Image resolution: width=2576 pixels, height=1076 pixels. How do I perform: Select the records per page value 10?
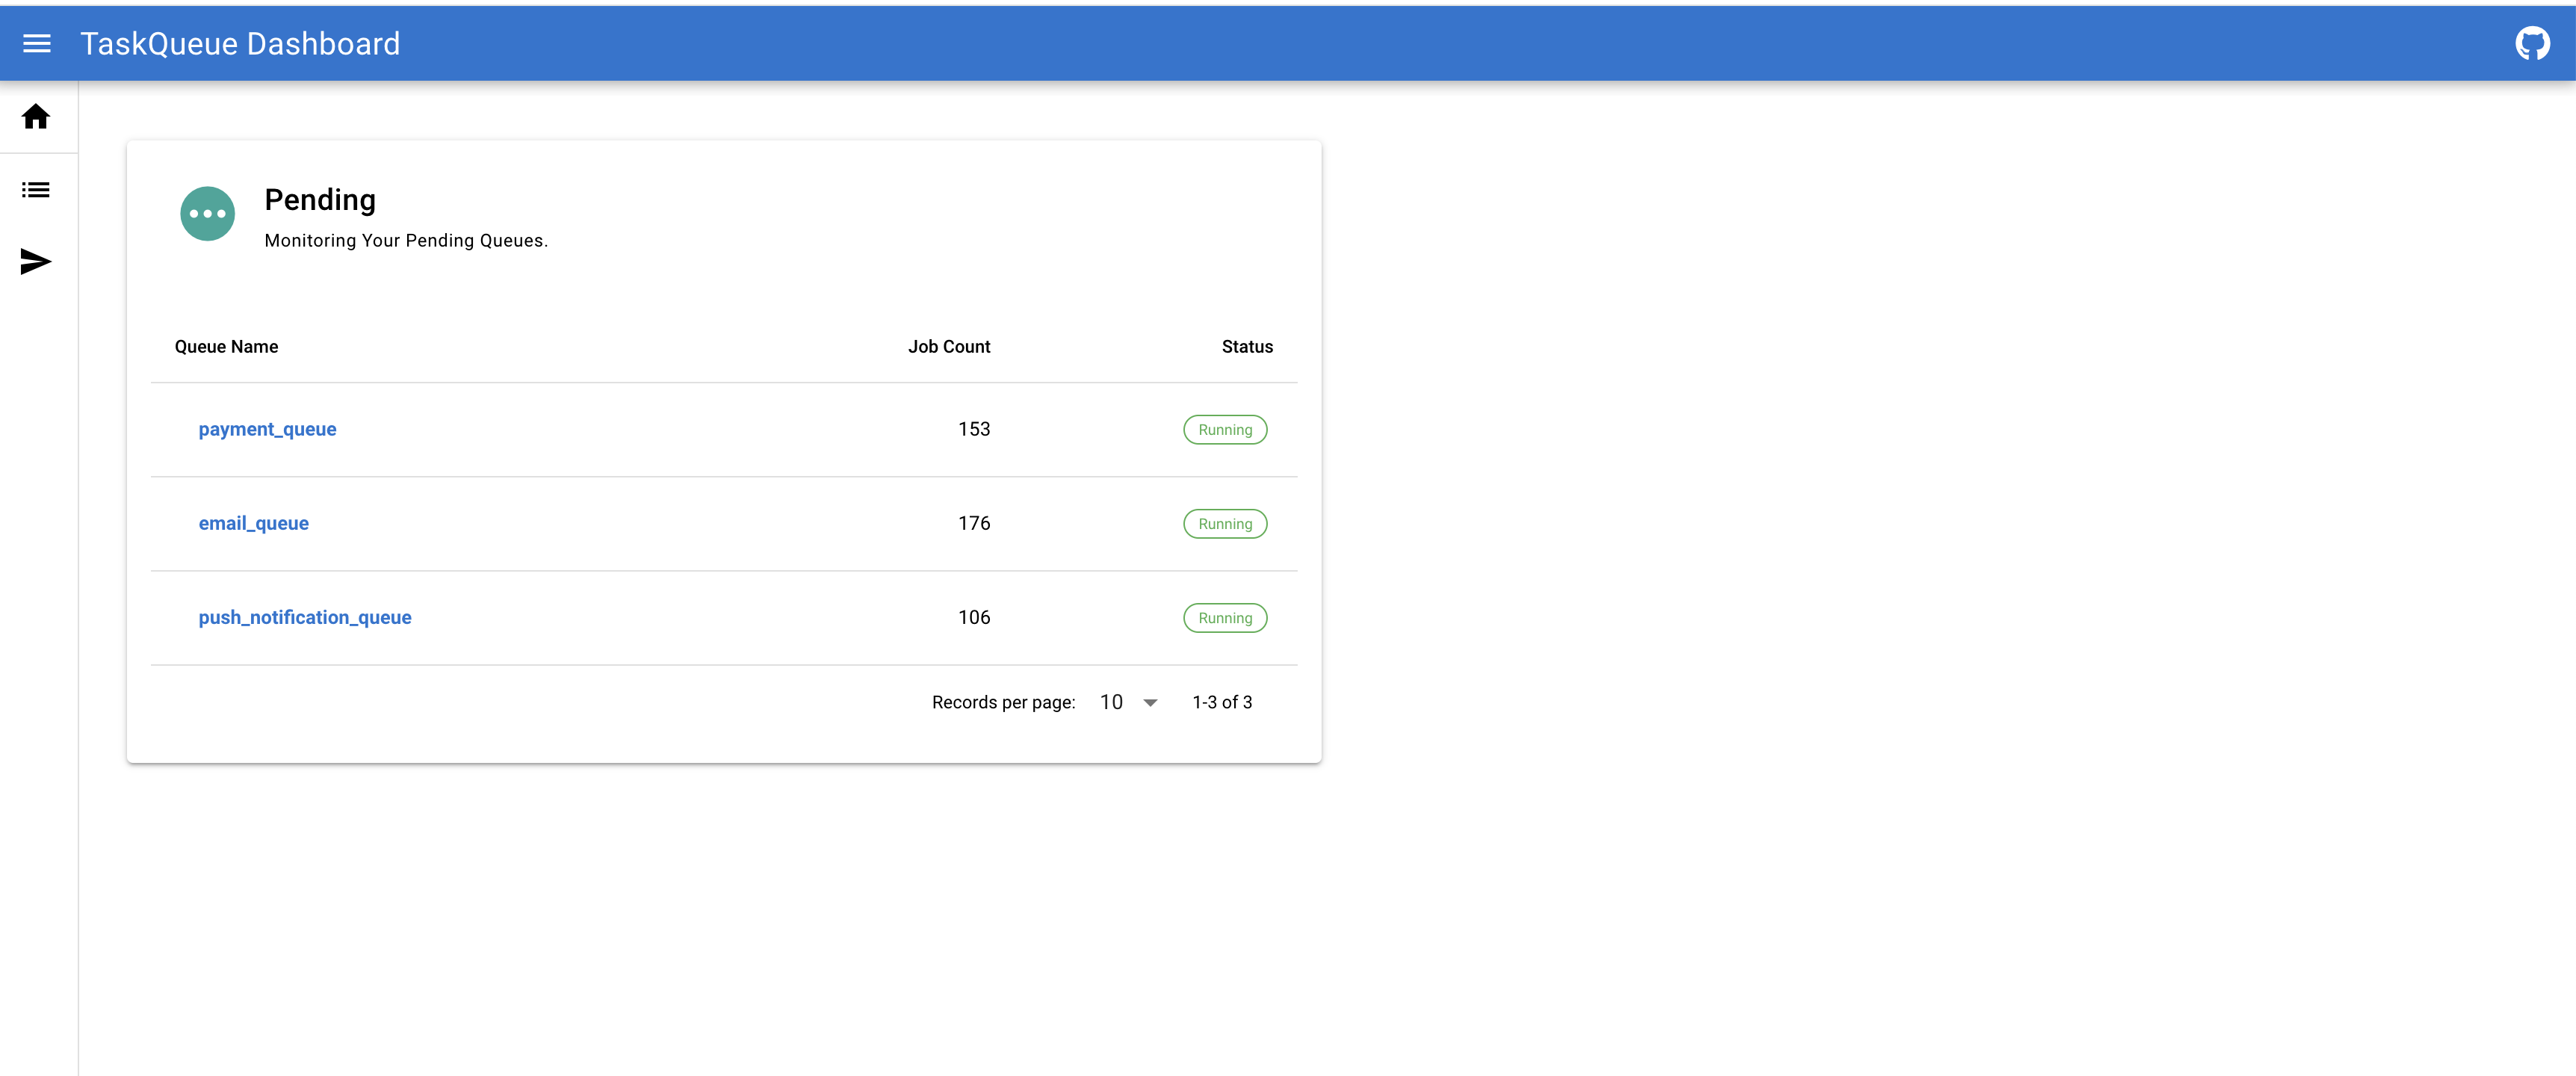pos(1111,702)
